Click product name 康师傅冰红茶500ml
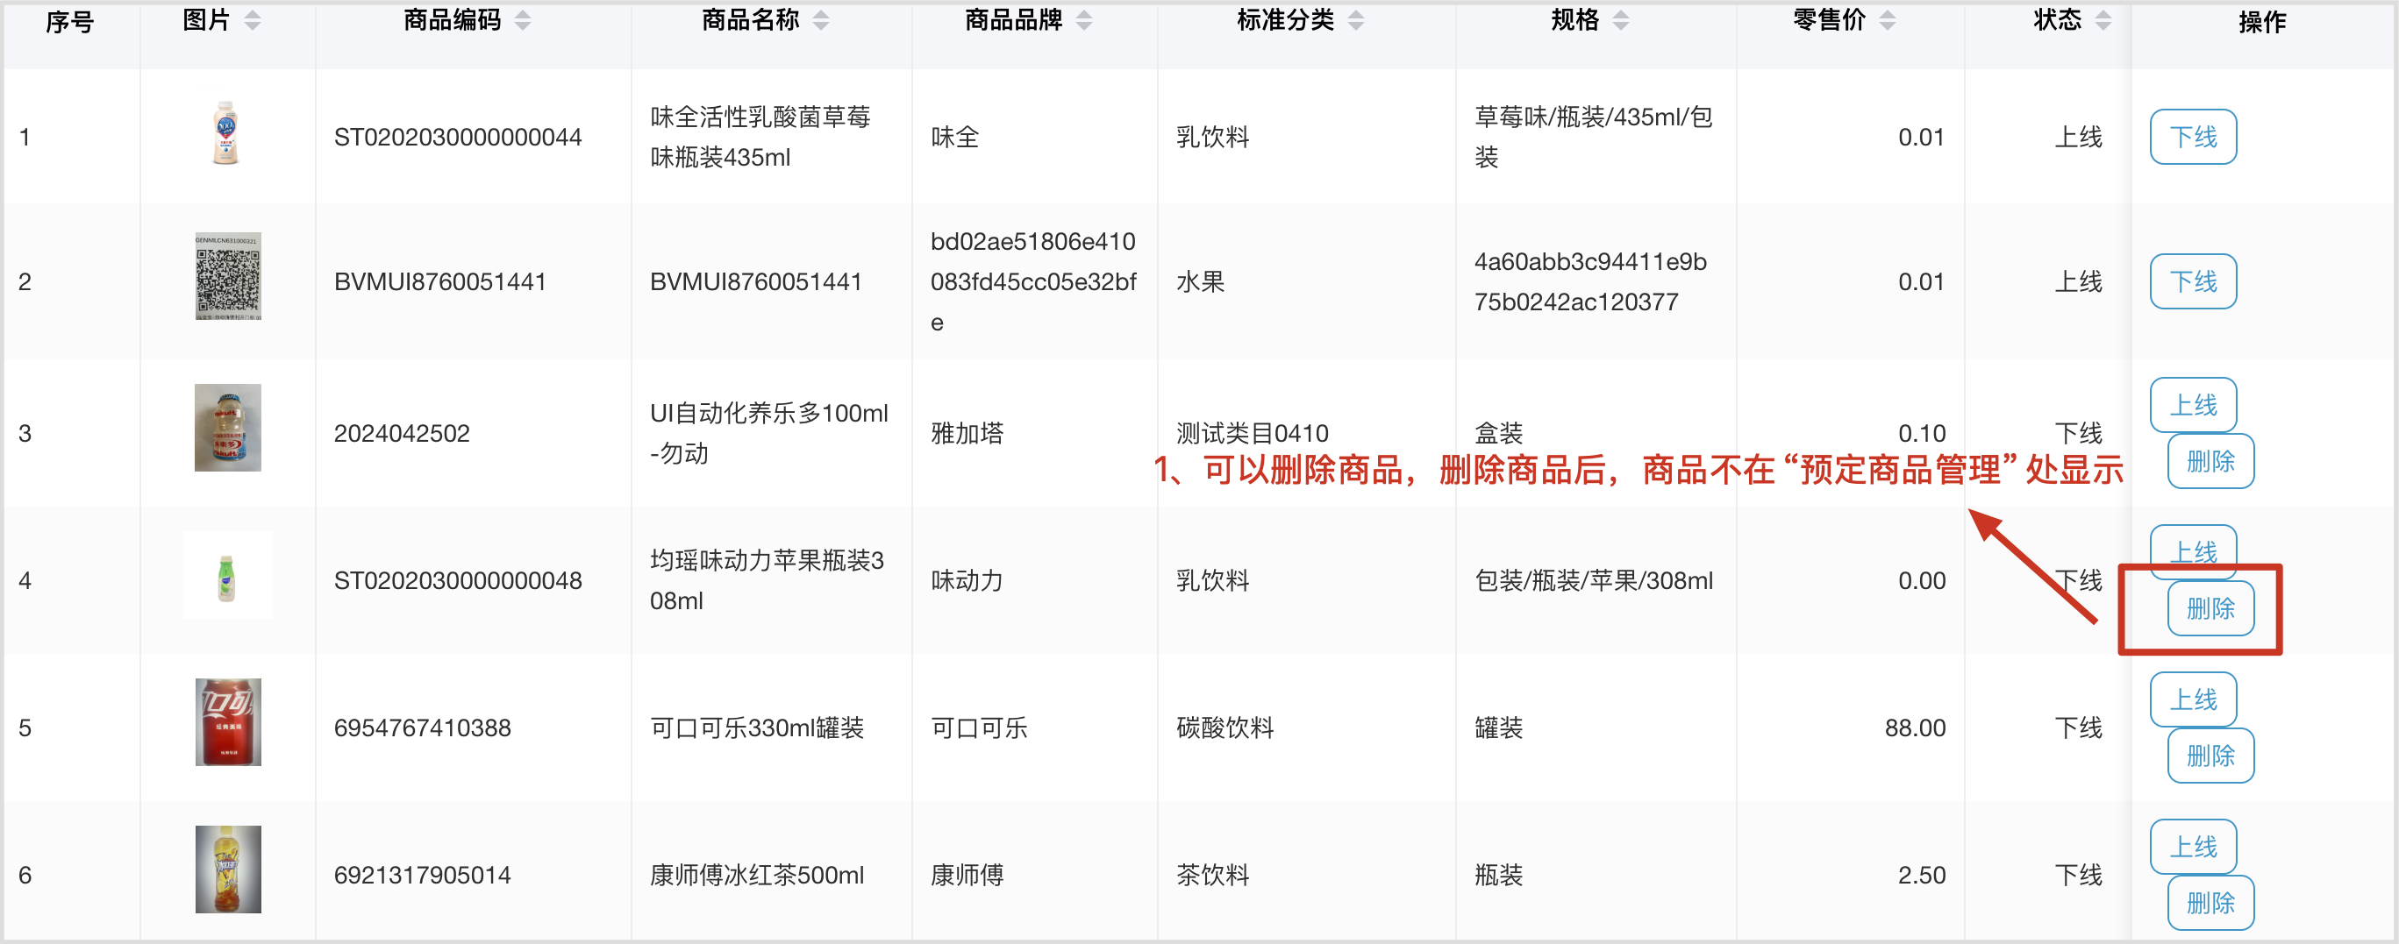The height and width of the screenshot is (944, 2399). (756, 874)
